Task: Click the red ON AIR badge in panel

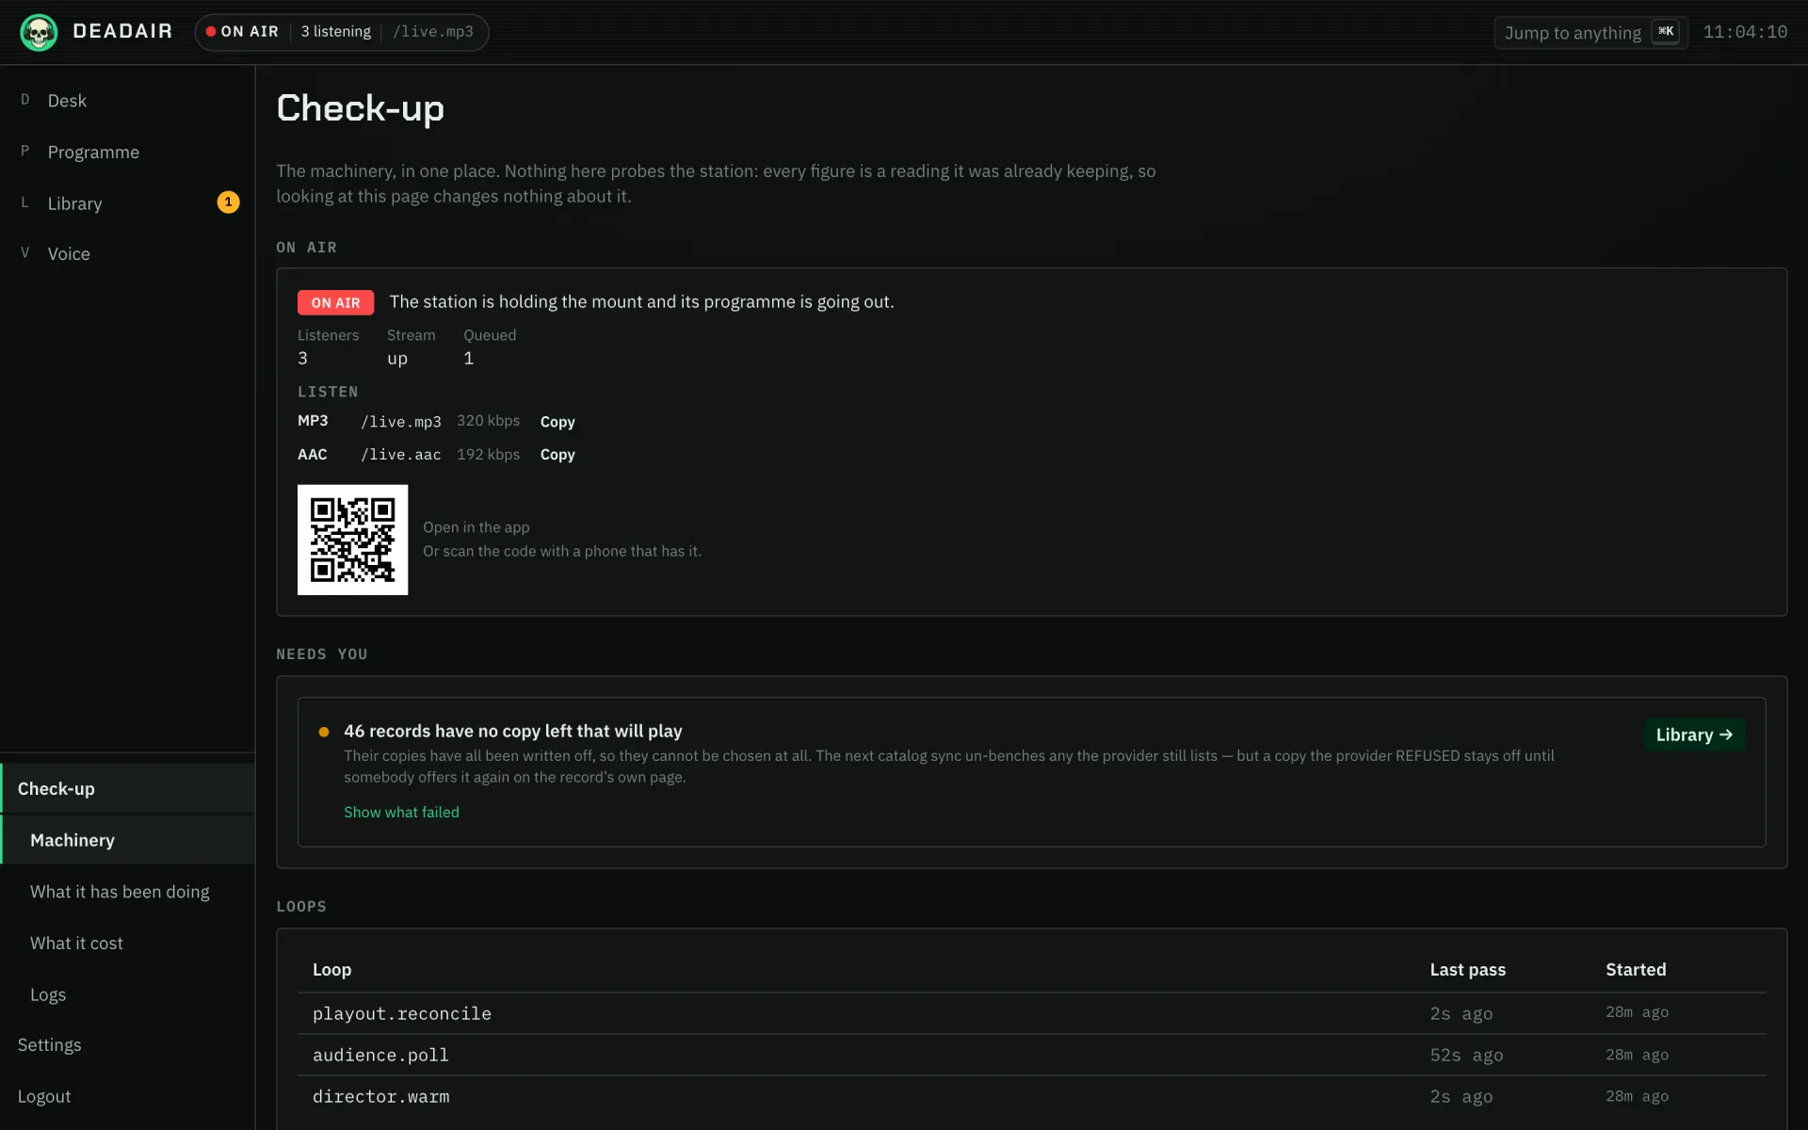Action: 335,302
